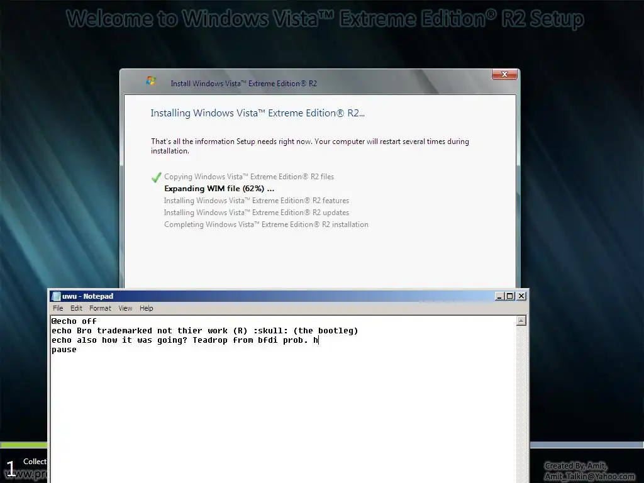The image size is (644, 483).
Task: Minimize the uwu Notepad window
Action: pyautogui.click(x=499, y=296)
